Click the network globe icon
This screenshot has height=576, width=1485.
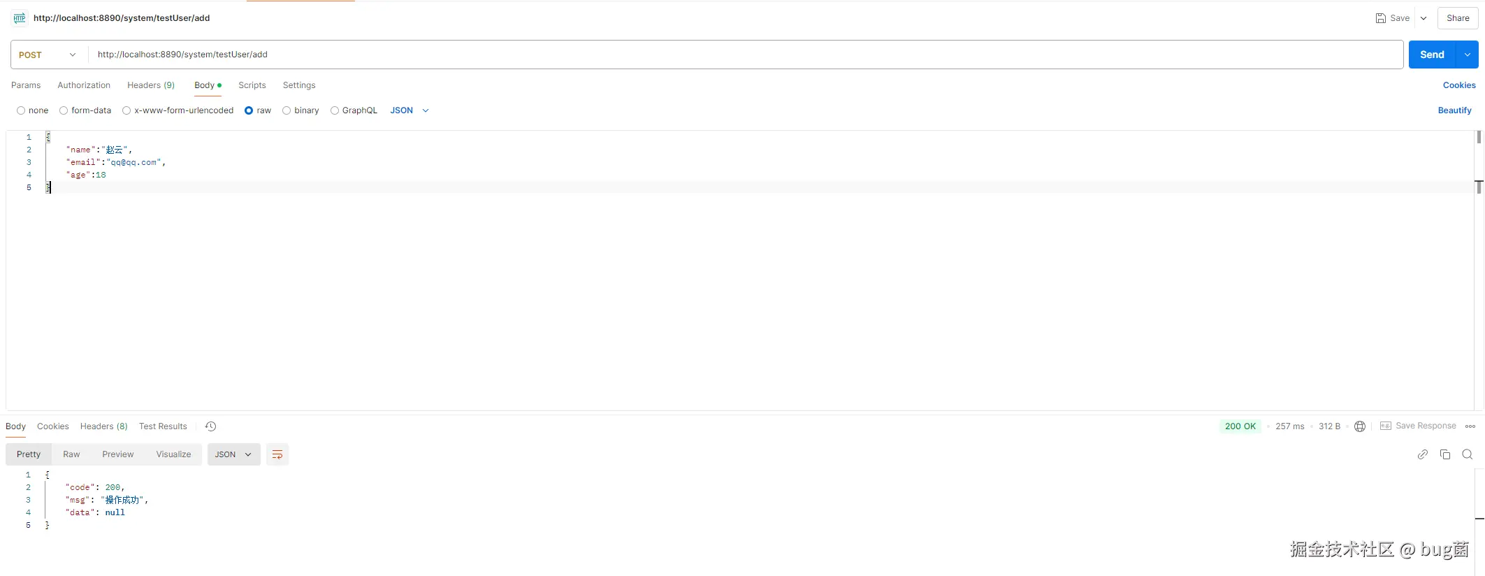(x=1359, y=426)
